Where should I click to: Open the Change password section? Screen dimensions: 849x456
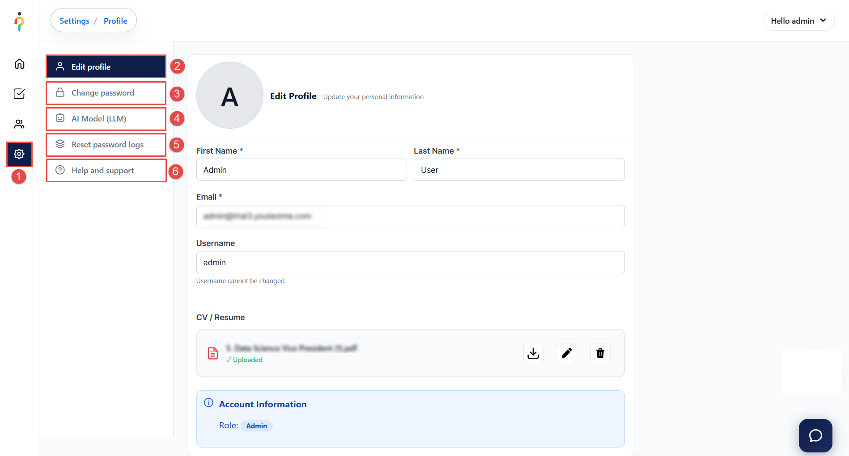click(x=106, y=93)
